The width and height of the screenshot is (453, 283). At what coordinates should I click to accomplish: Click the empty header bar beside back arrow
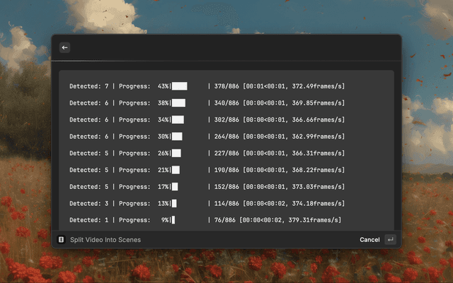pos(234,47)
